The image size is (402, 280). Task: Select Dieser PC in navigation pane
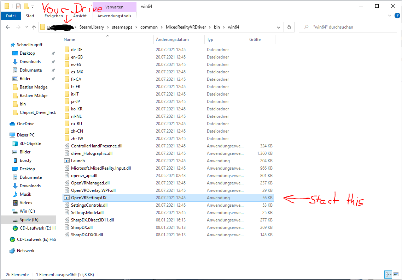(x=25, y=135)
